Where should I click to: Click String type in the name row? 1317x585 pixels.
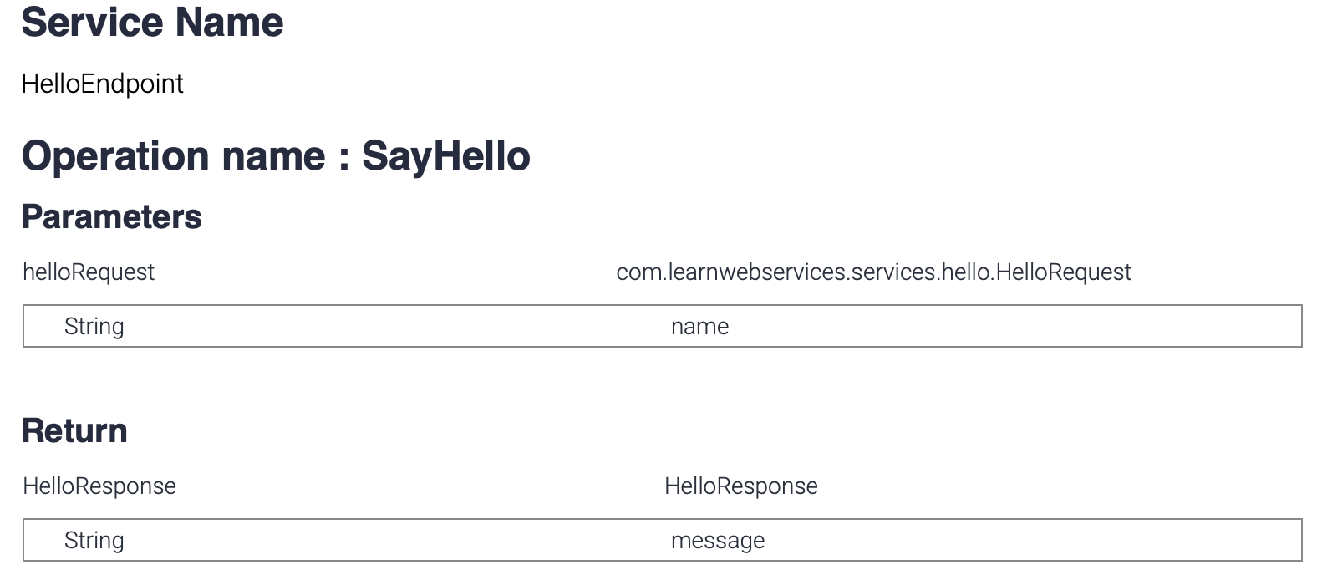pos(94,326)
